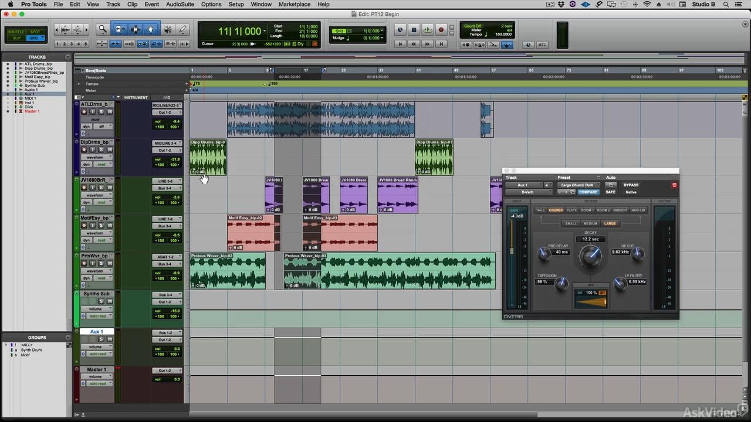Image resolution: width=751 pixels, height=422 pixels.
Task: Open the Tracks list options menu
Action: pos(68,57)
